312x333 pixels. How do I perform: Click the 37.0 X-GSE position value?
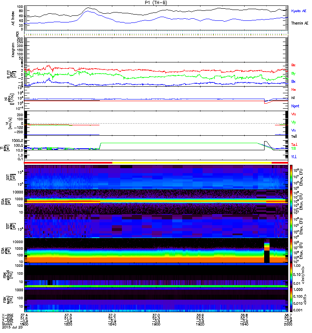coord(156,315)
